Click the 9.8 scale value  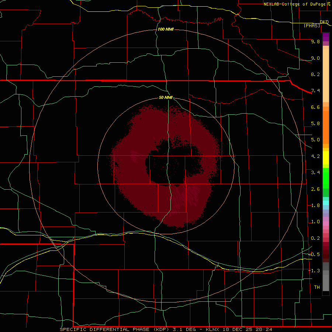(315, 41)
